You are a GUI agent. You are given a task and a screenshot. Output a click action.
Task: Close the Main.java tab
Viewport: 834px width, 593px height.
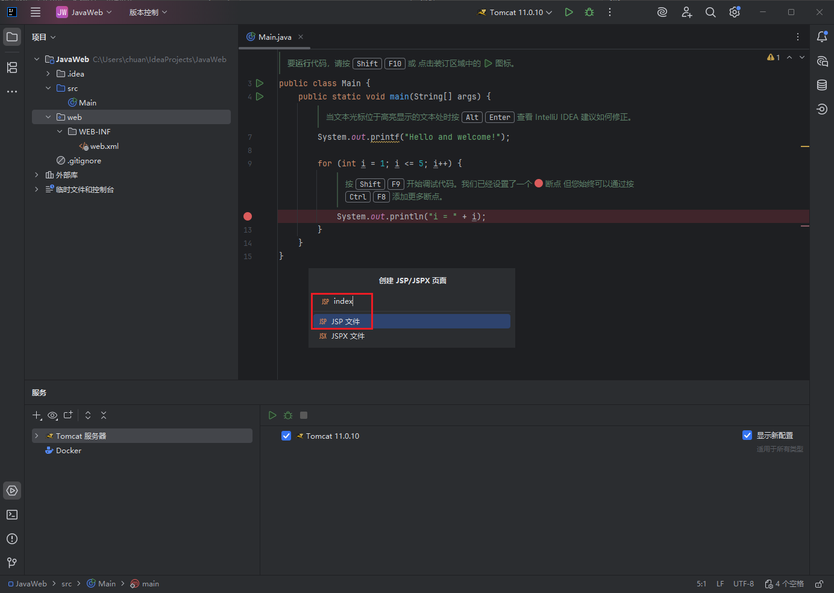(301, 37)
